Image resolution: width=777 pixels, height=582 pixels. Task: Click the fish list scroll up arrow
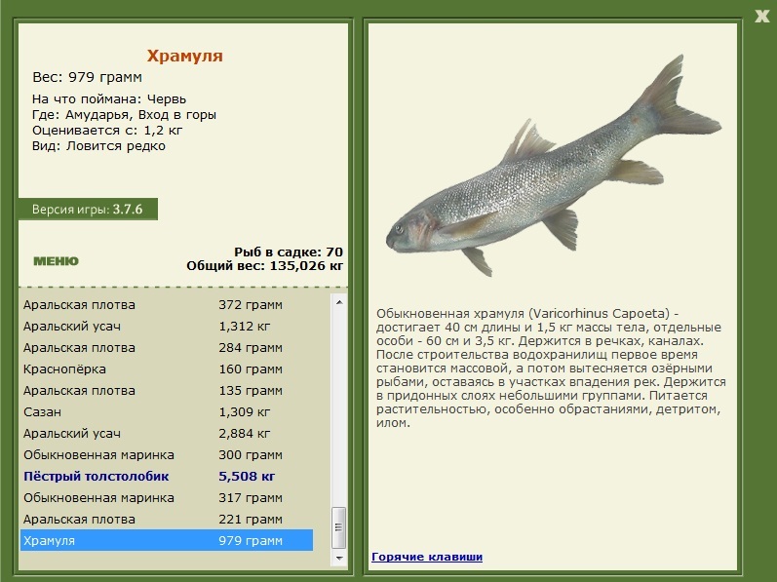click(339, 302)
